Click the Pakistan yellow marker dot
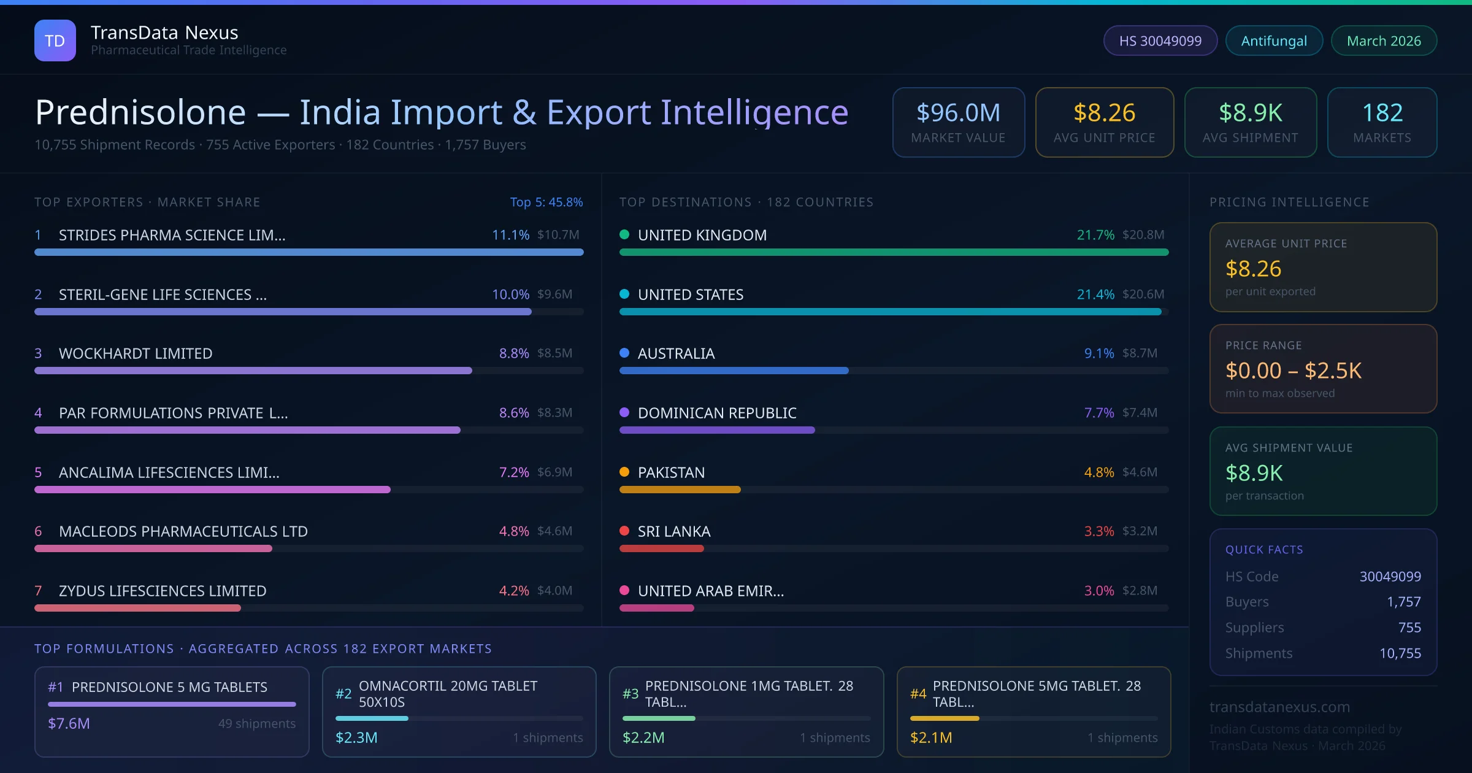This screenshot has height=773, width=1472. 624,472
